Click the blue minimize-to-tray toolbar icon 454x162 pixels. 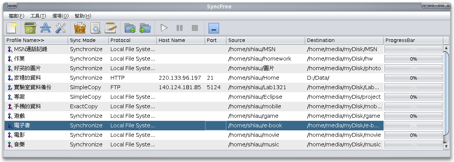(x=213, y=28)
